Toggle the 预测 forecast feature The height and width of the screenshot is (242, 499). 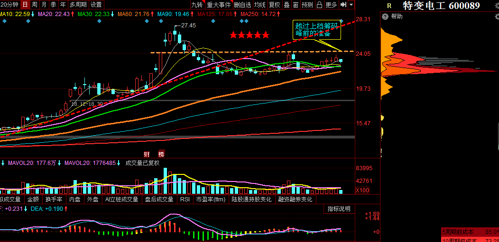point(307,4)
